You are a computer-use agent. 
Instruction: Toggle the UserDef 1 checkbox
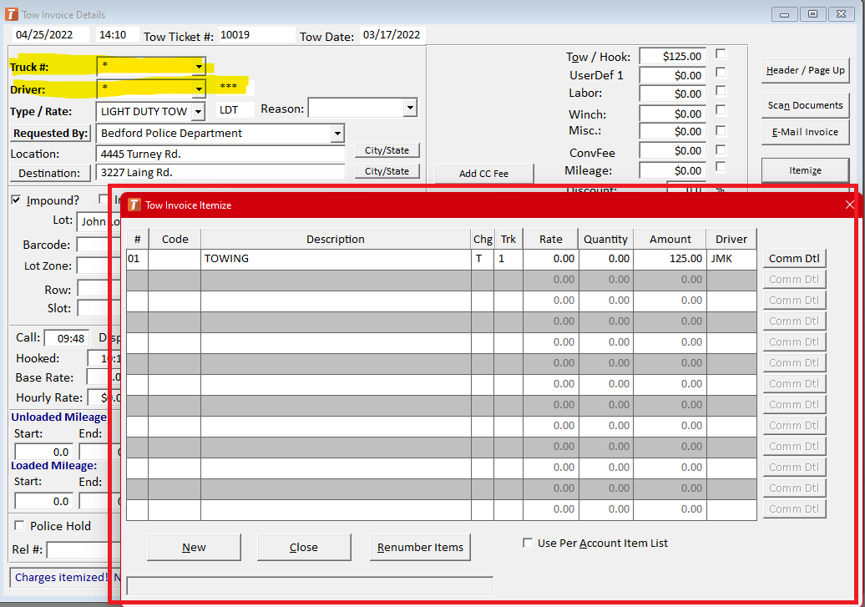(x=721, y=73)
